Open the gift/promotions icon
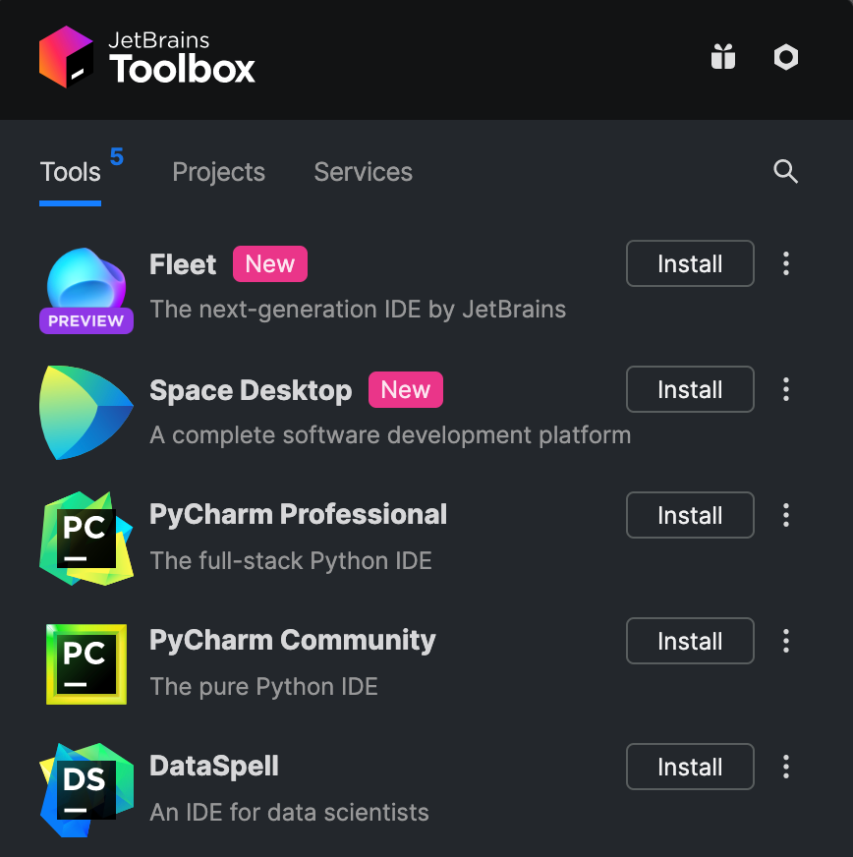Image resolution: width=853 pixels, height=857 pixels. (723, 57)
